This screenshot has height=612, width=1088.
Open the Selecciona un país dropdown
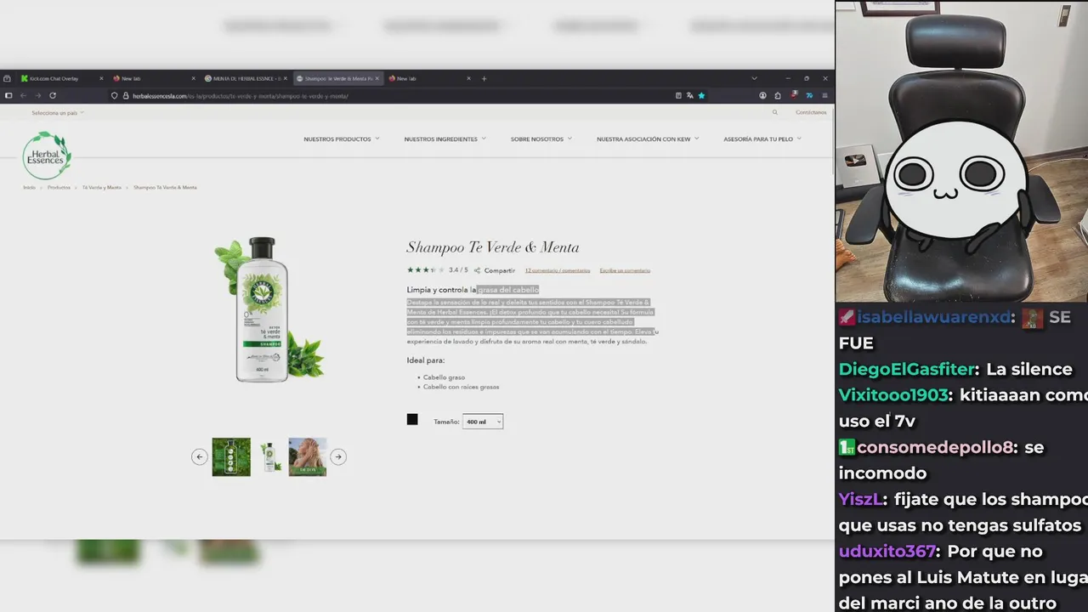58,112
